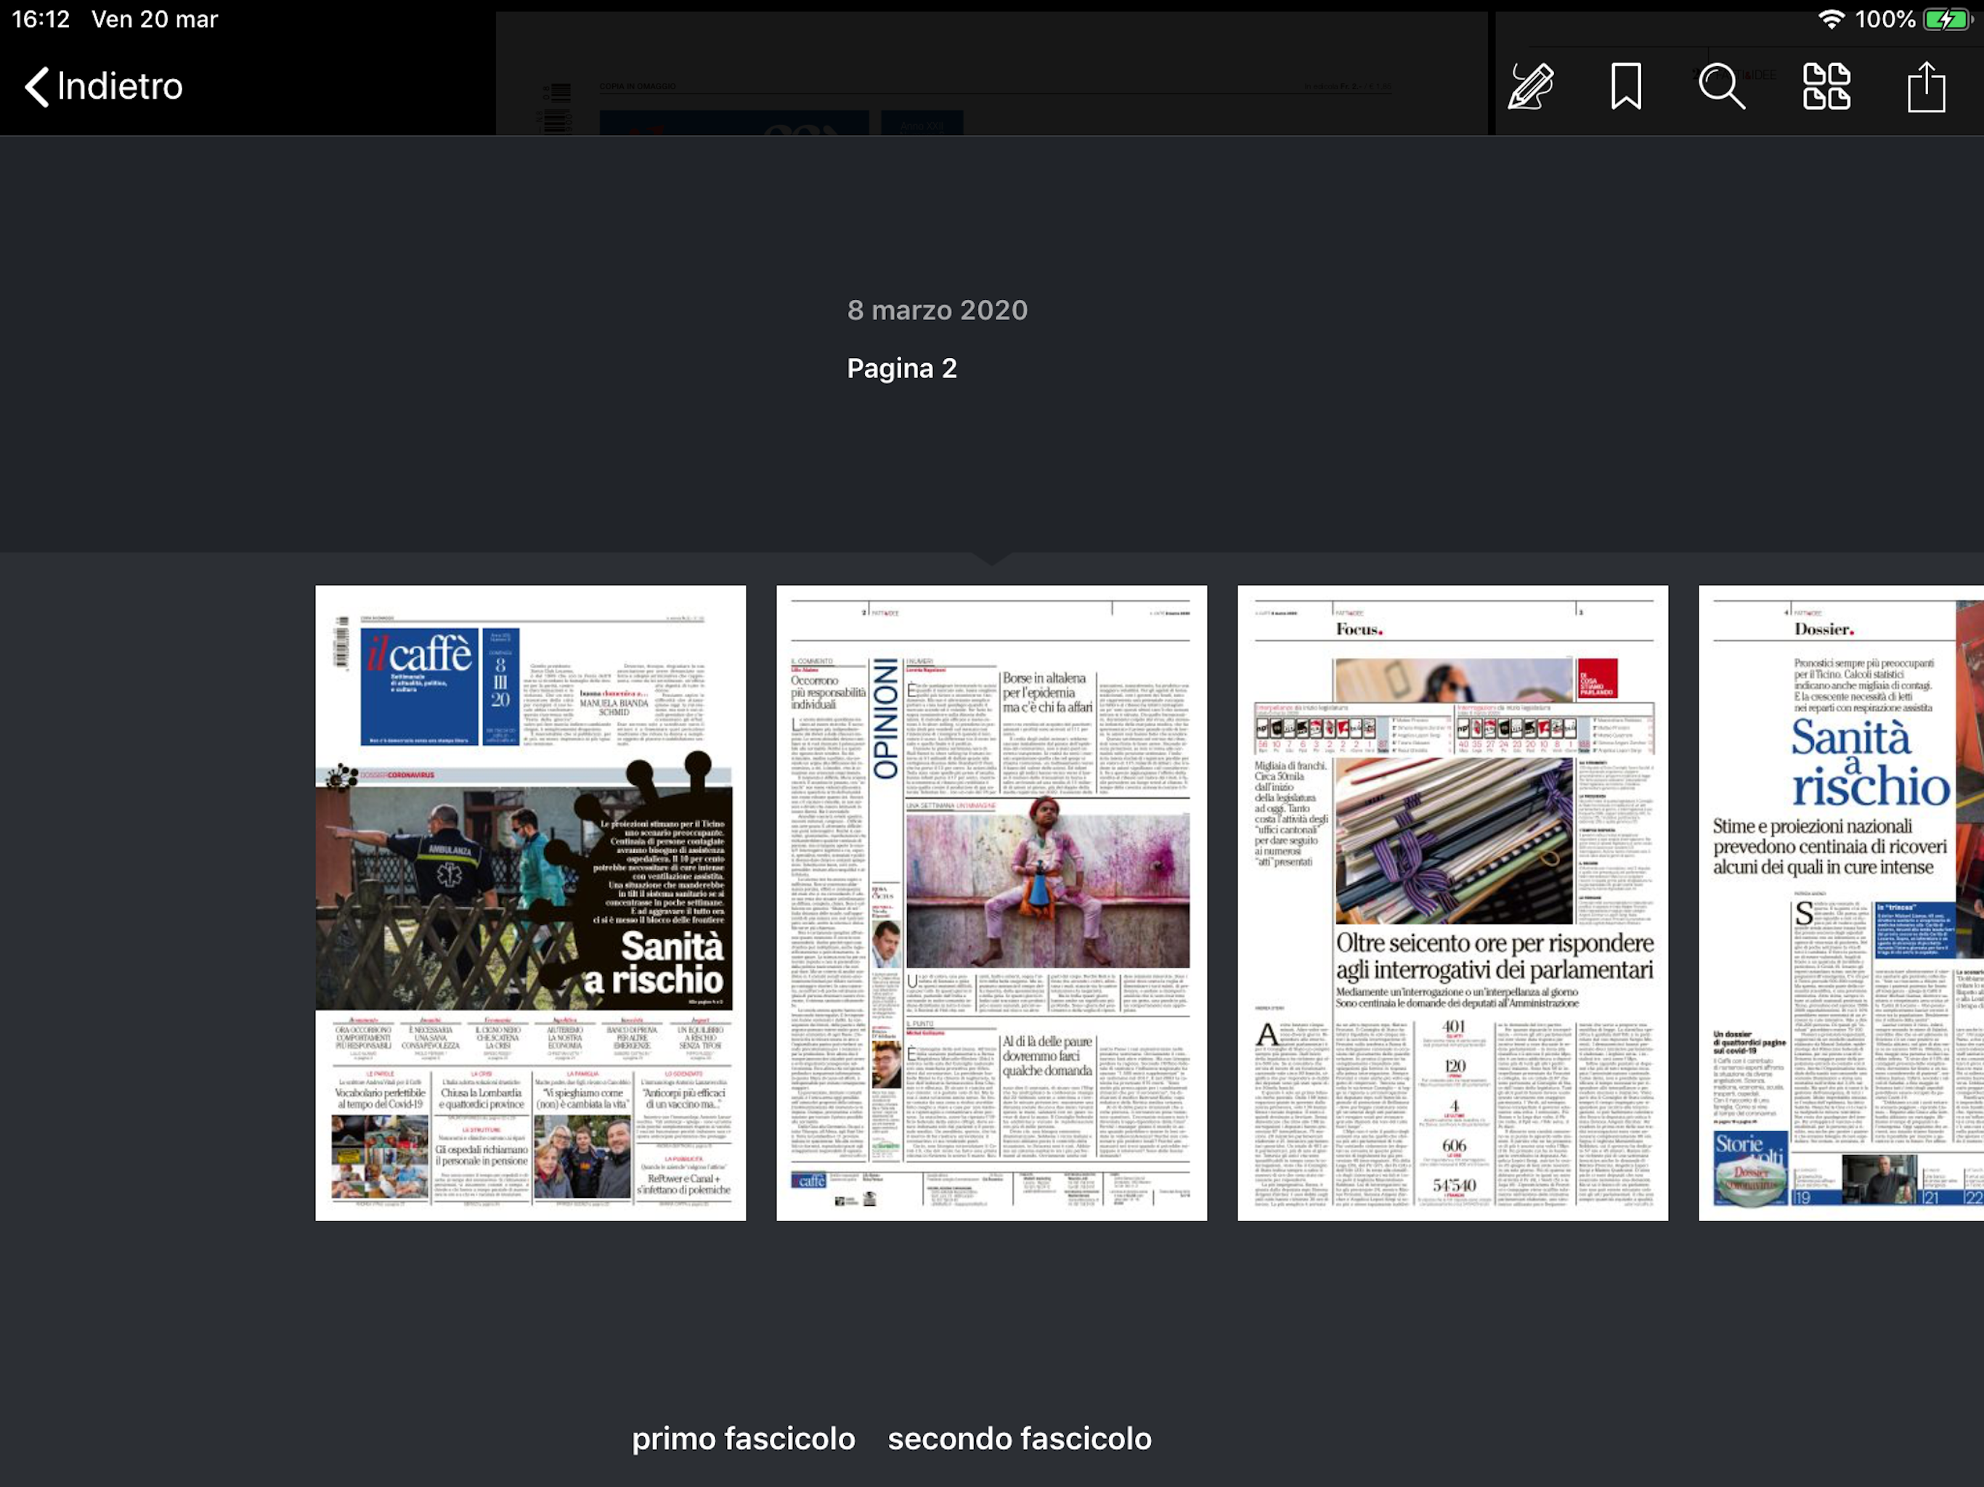Switch to secondo fascicolo tab
The height and width of the screenshot is (1487, 1984).
(1019, 1438)
